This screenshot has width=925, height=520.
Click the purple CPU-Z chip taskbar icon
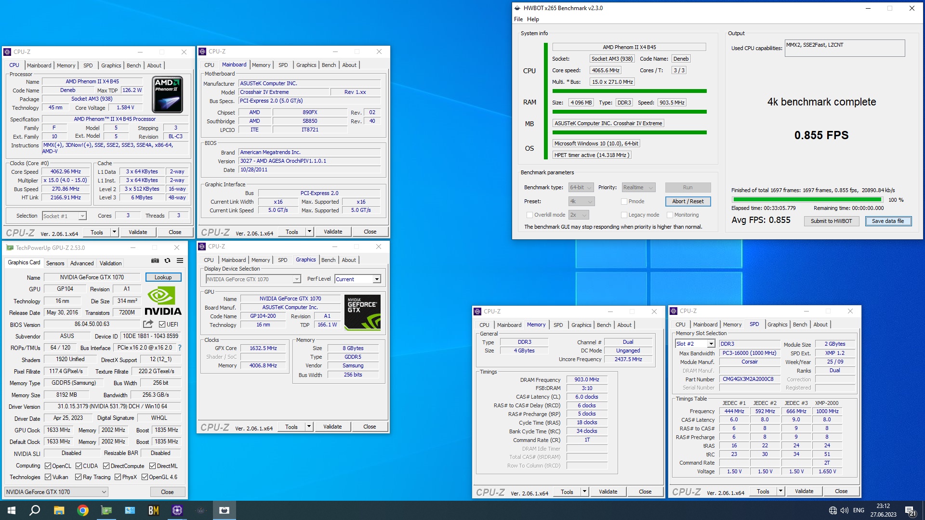click(x=177, y=510)
